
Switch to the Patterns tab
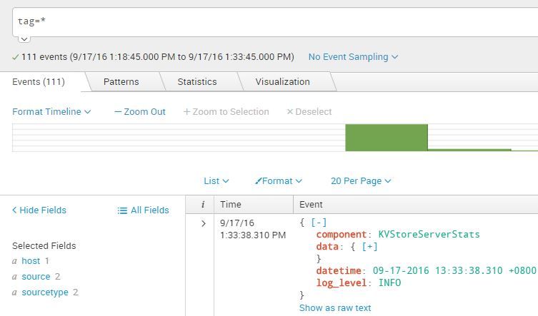tap(121, 81)
